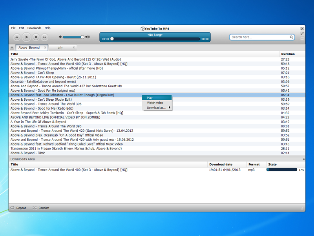Select the downloading 'Trance Around the World 400' item
The height and width of the screenshot is (236, 314).
(x=157, y=170)
